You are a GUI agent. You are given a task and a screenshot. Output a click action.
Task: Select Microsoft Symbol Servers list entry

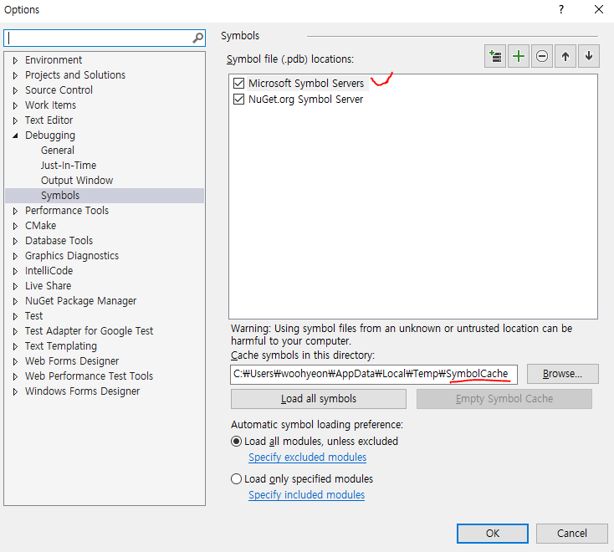[x=306, y=84]
